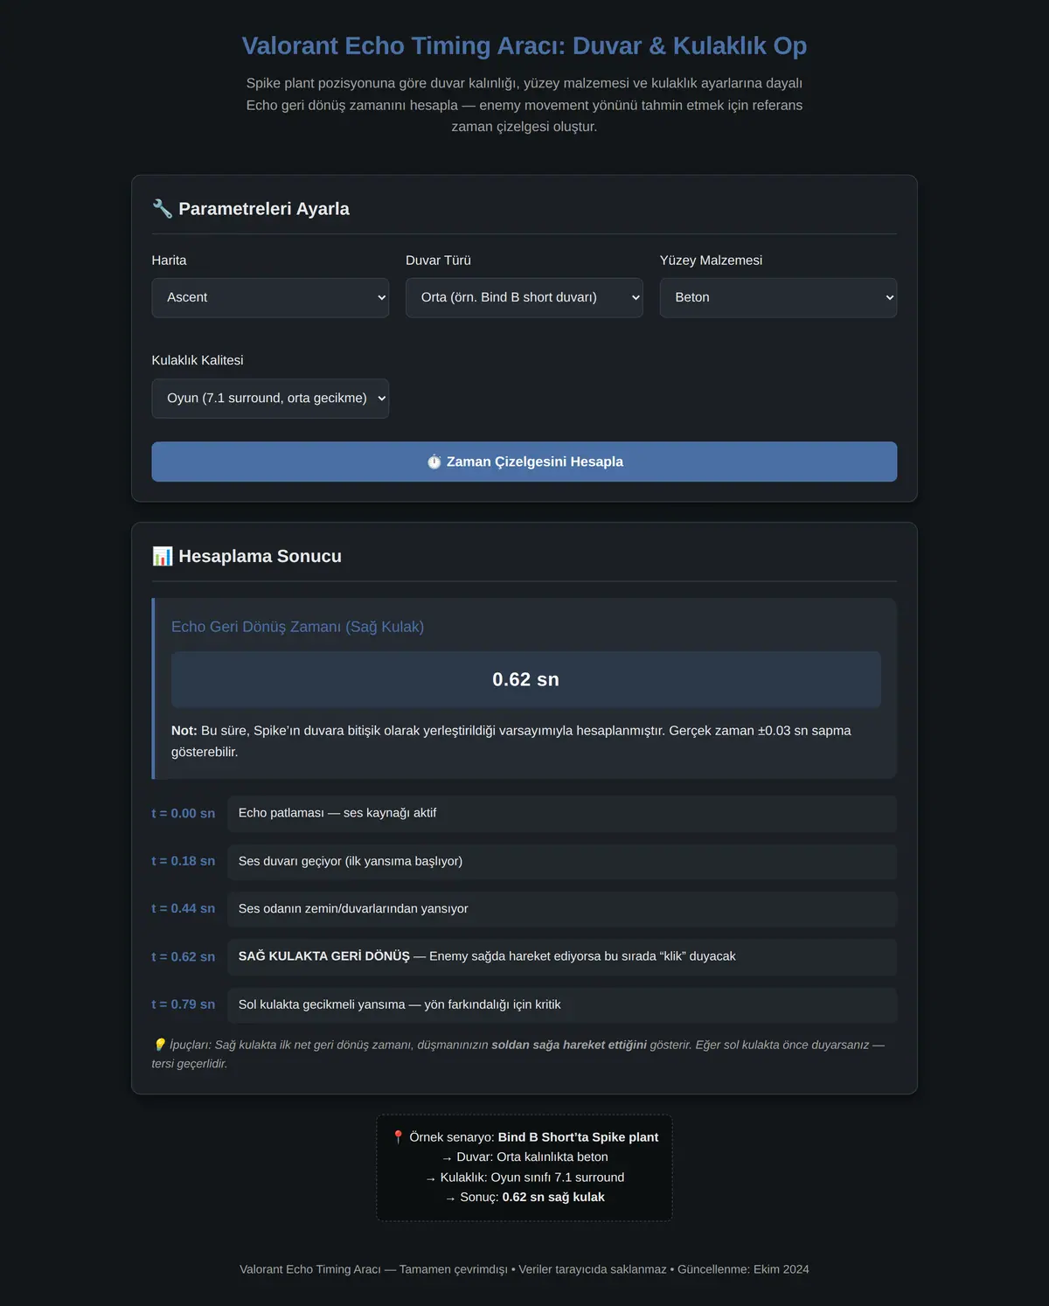The height and width of the screenshot is (1306, 1049).
Task: Click the lightbulb icon before İpuçları
Action: point(159,1045)
